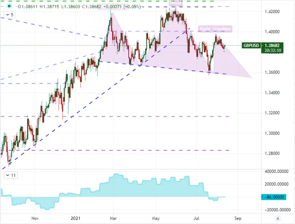Click the Nov label on the time axis
Image resolution: width=295 pixels, height=224 pixels.
tap(35, 218)
